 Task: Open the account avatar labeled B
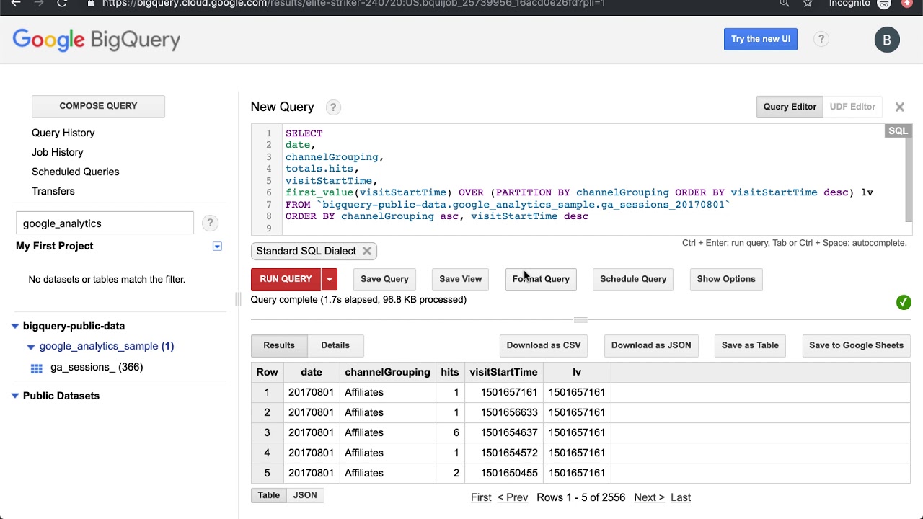pos(887,40)
